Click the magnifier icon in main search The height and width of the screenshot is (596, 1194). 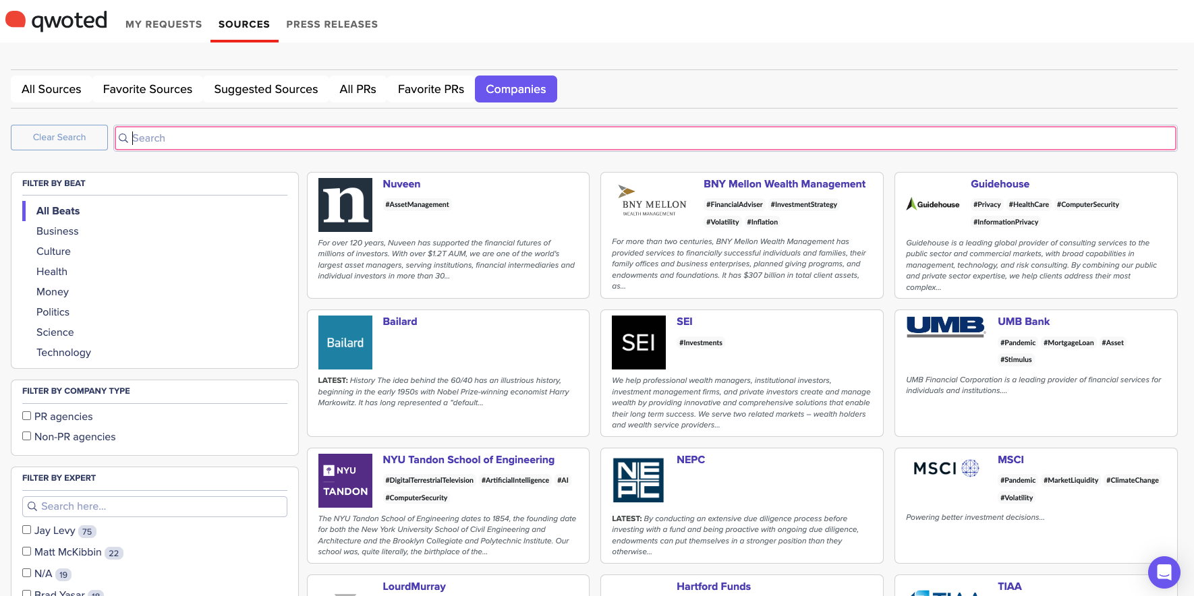pyautogui.click(x=123, y=138)
